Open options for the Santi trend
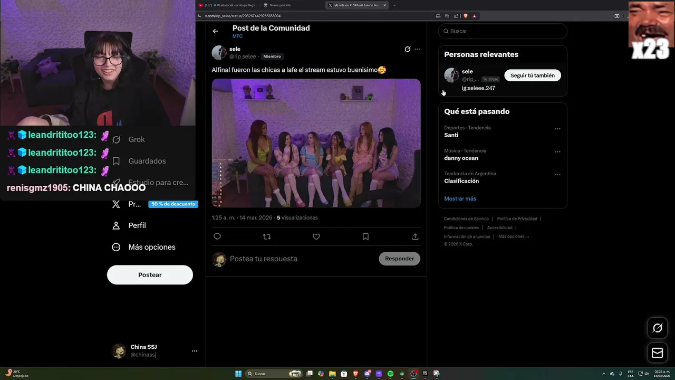The image size is (675, 380). tap(557, 129)
